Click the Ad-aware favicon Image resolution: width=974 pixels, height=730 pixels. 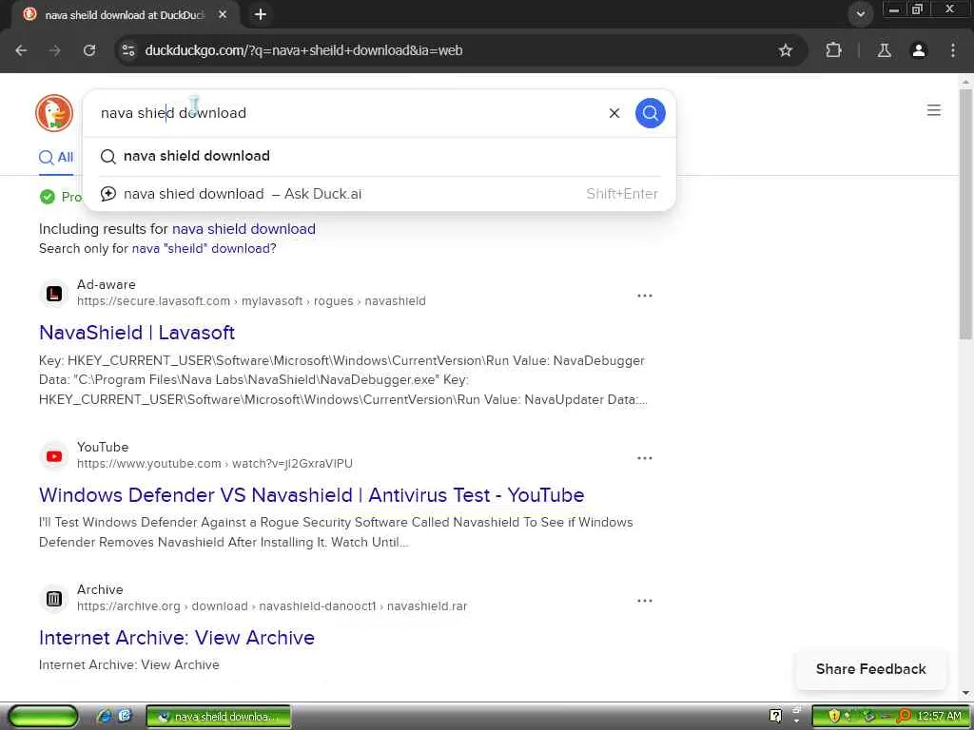[54, 293]
